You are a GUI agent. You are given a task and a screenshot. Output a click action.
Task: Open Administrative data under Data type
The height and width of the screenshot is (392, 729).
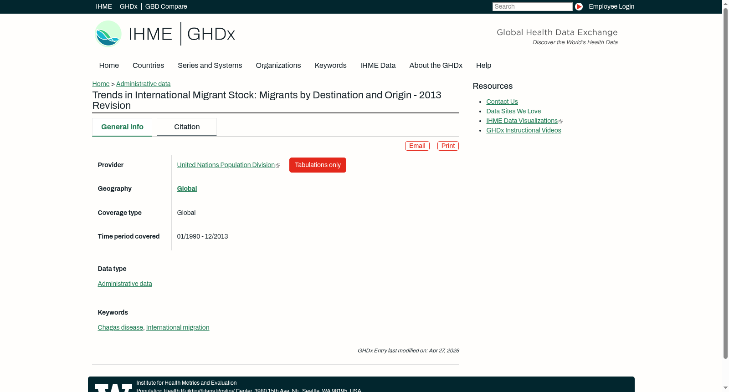pos(125,284)
